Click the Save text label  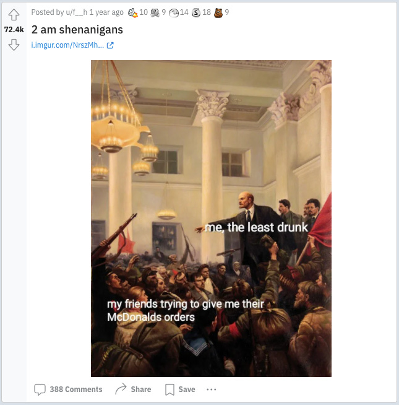click(187, 390)
